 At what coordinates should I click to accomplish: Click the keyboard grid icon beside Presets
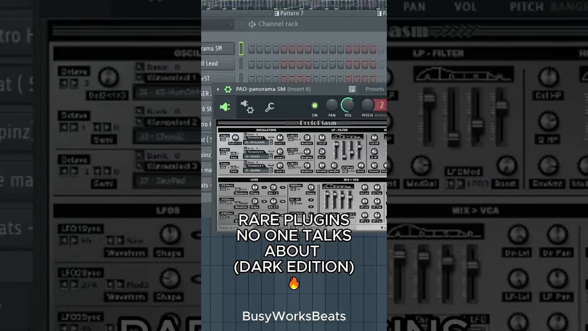352,89
